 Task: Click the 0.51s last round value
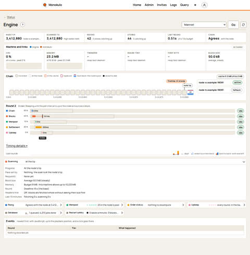click(172, 39)
